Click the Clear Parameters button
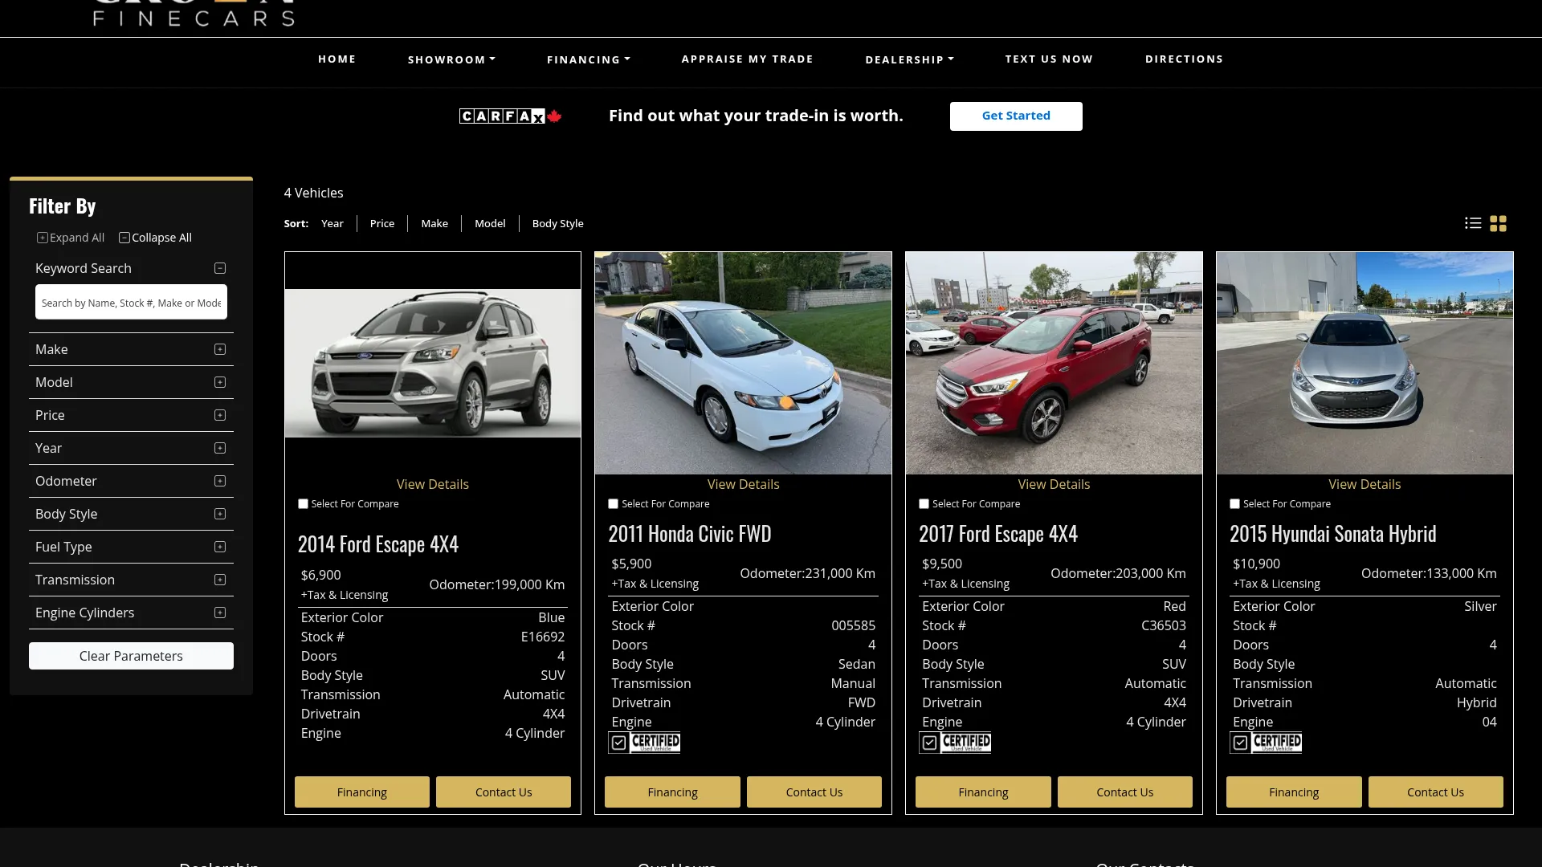1542x867 pixels. 131,656
